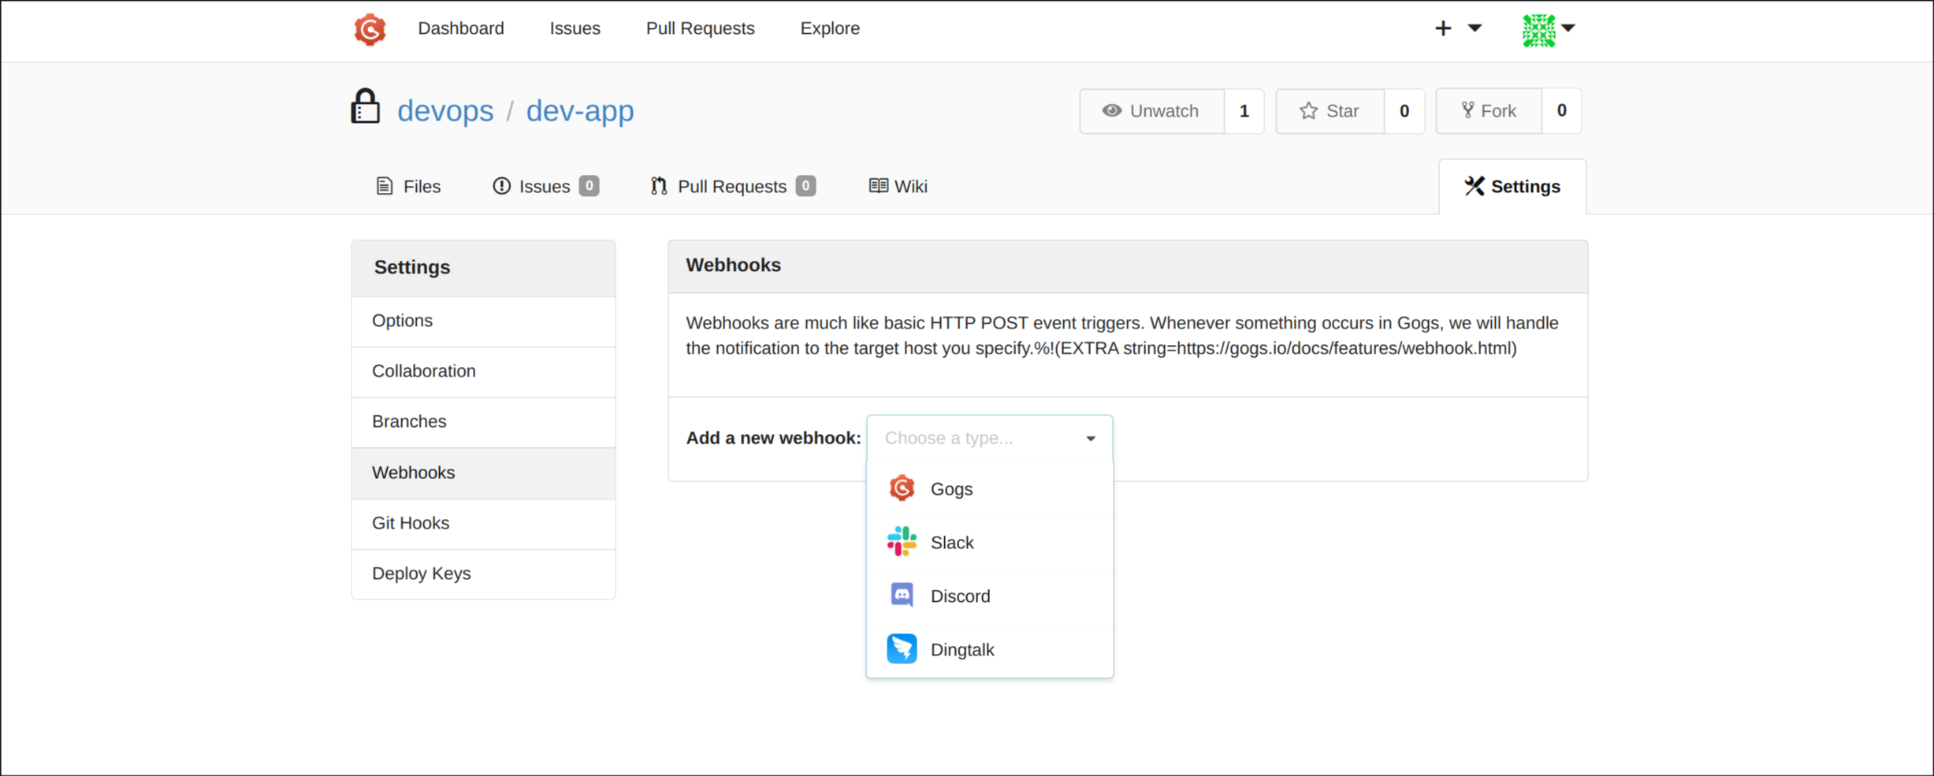Image resolution: width=1934 pixels, height=776 pixels.
Task: Select Branches in the settings sidebar
Action: (483, 422)
